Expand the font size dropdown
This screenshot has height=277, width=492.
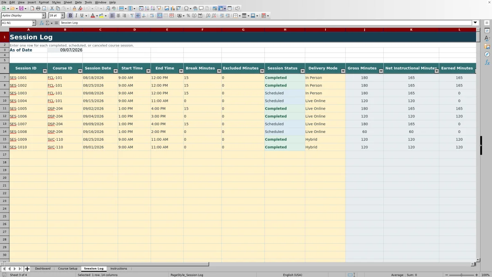pos(63,16)
